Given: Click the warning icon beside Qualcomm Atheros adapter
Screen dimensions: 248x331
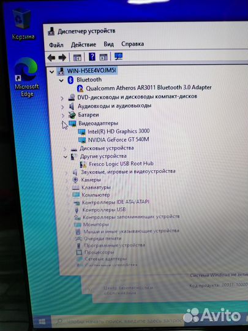Looking at the screenshot, I should [x=80, y=88].
